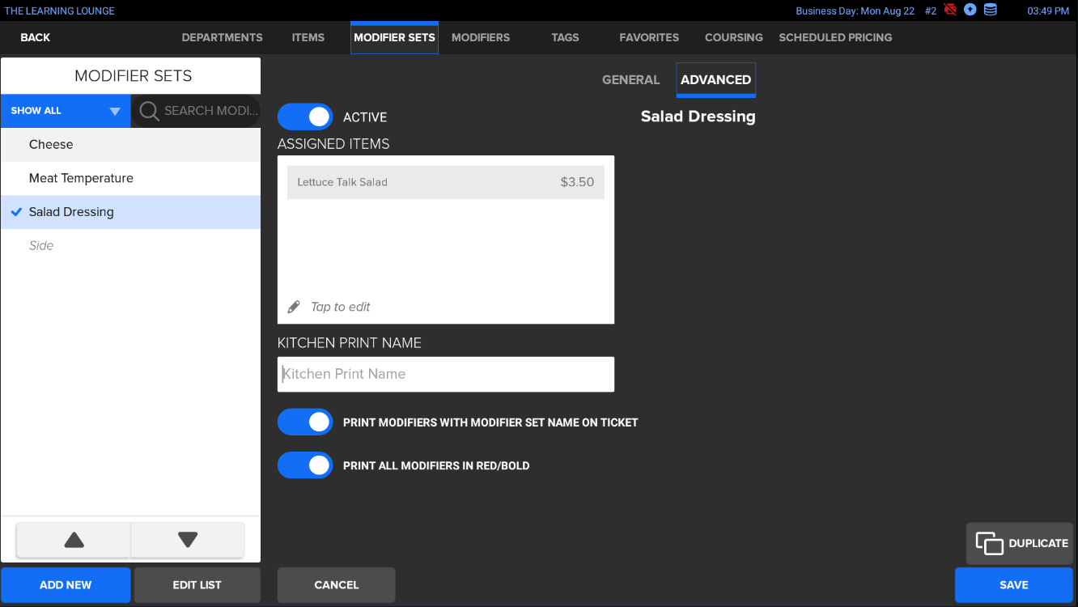The image size is (1078, 607).
Task: Select Meat Temperature modifier set
Action: pos(81,178)
